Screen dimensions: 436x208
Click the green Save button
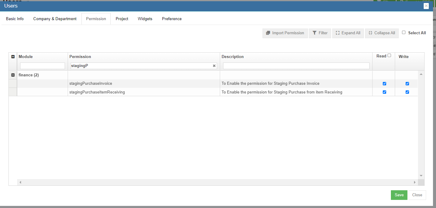coord(399,195)
